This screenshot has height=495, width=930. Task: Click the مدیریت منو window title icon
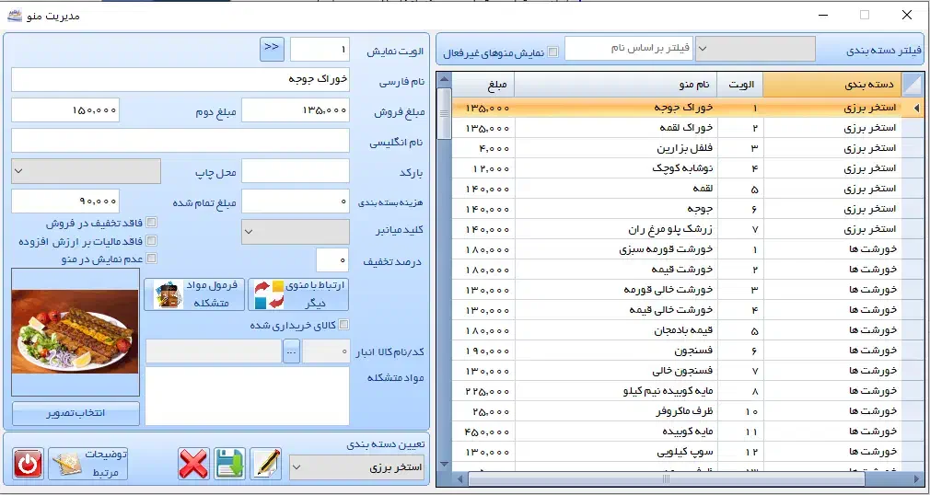tap(14, 16)
